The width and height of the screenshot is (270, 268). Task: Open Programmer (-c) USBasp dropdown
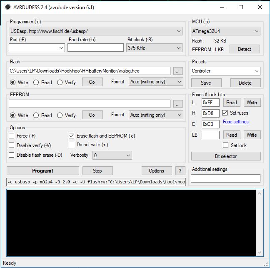[95, 31]
